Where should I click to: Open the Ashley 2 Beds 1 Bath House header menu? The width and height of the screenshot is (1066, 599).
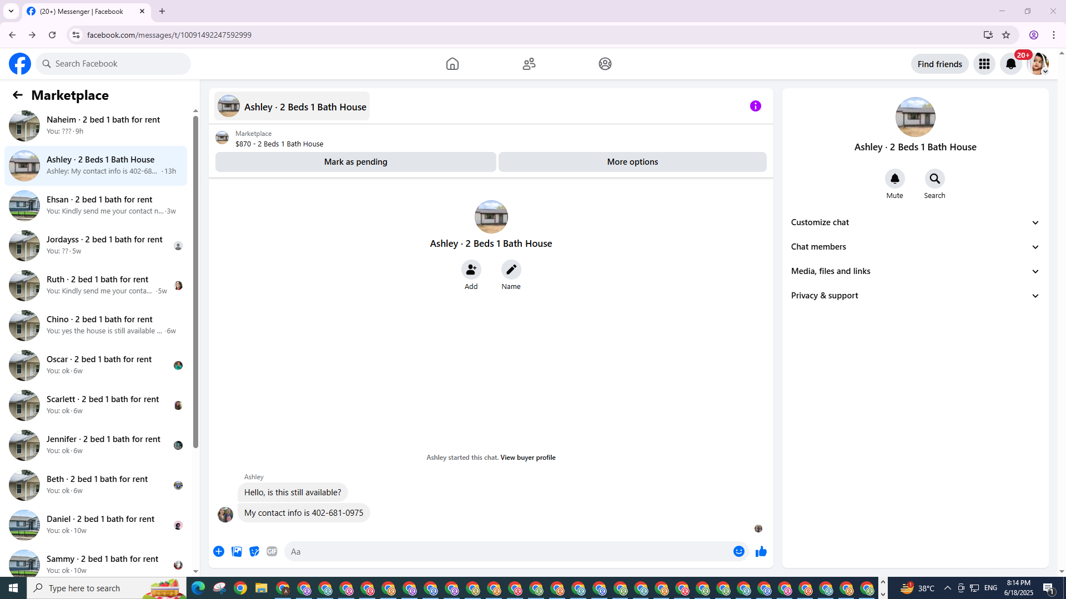[x=292, y=106]
